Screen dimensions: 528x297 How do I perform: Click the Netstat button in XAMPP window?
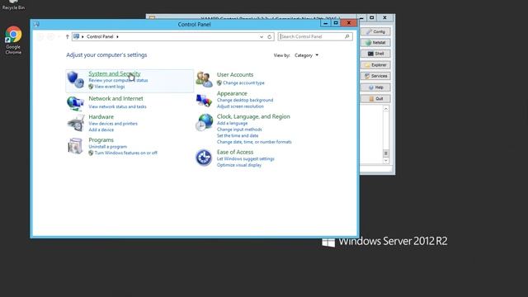click(x=375, y=43)
